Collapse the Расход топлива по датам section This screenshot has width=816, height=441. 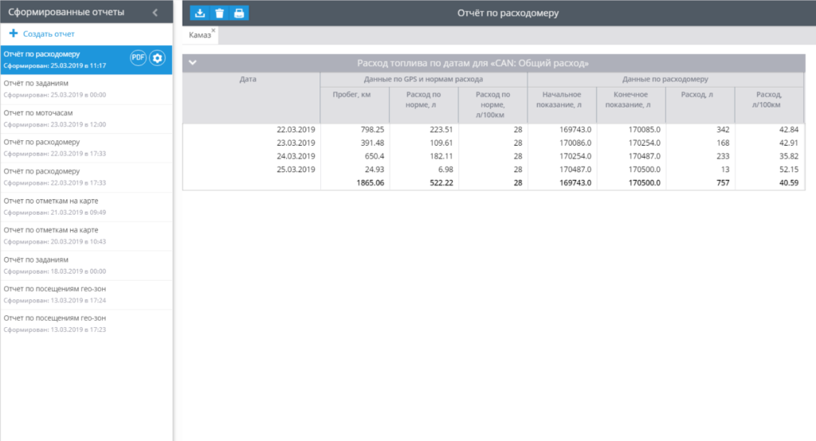(x=192, y=63)
